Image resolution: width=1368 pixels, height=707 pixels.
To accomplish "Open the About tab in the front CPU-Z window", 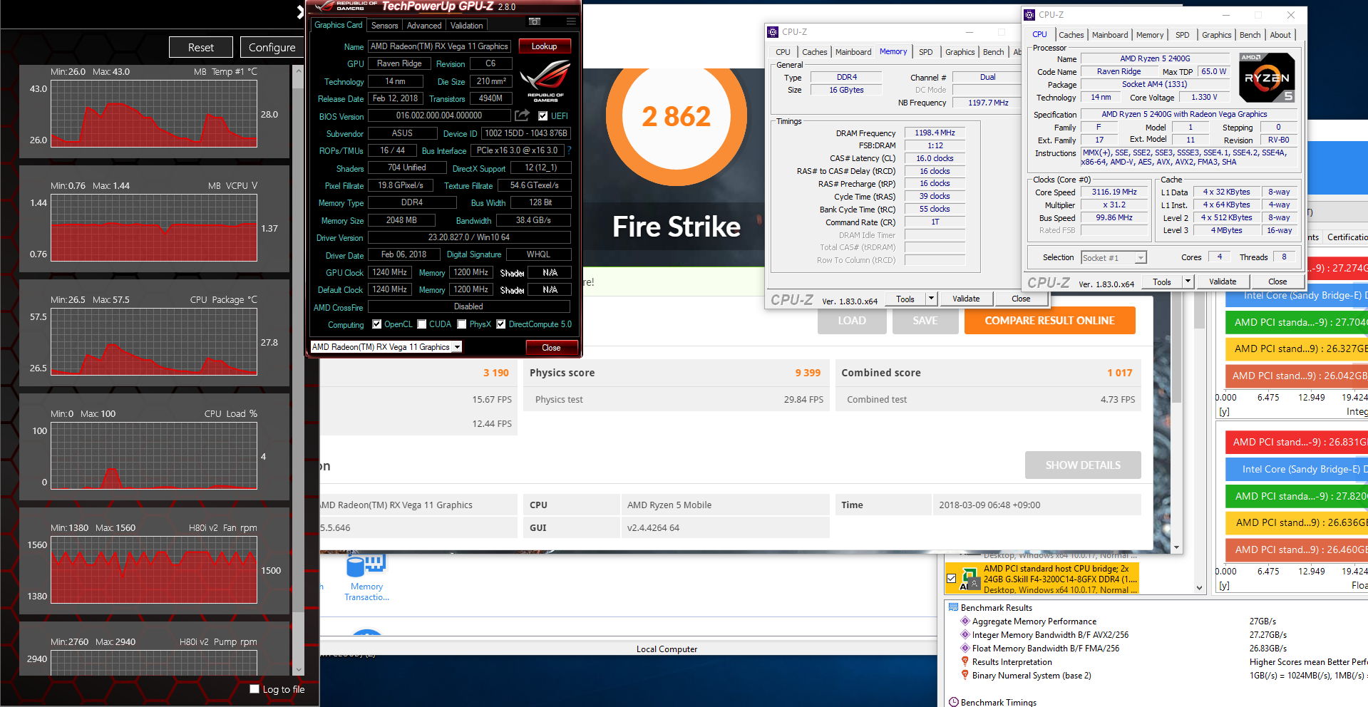I will (x=1280, y=35).
